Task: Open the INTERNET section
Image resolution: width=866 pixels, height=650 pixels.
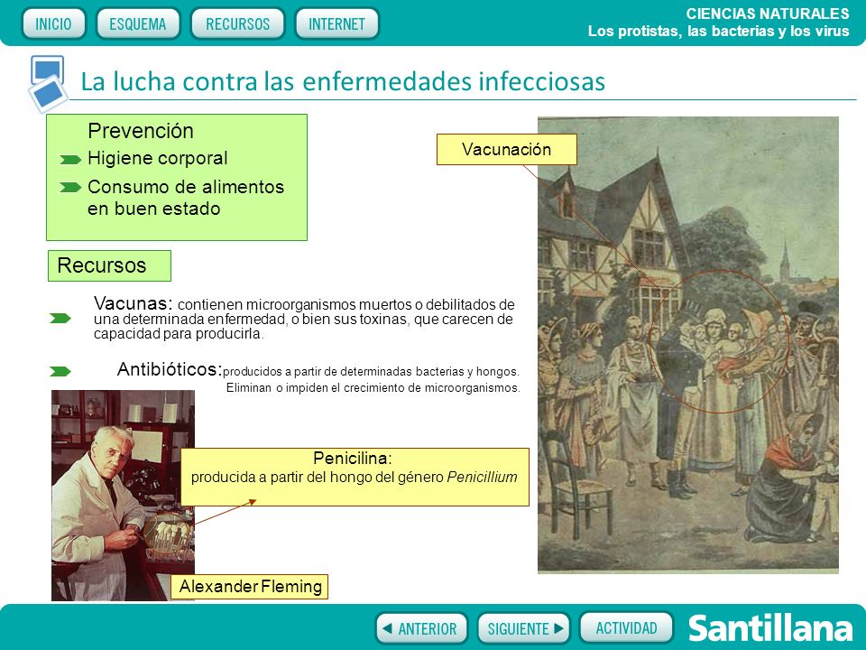Action: click(x=336, y=23)
